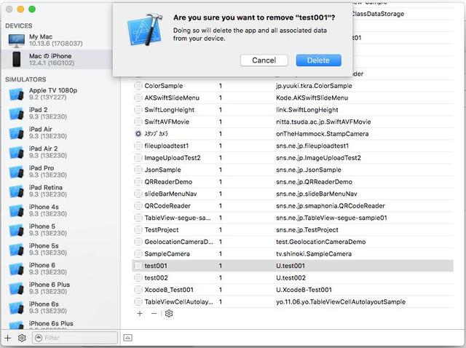
Task: Click the test001 app icon
Action: [138, 266]
